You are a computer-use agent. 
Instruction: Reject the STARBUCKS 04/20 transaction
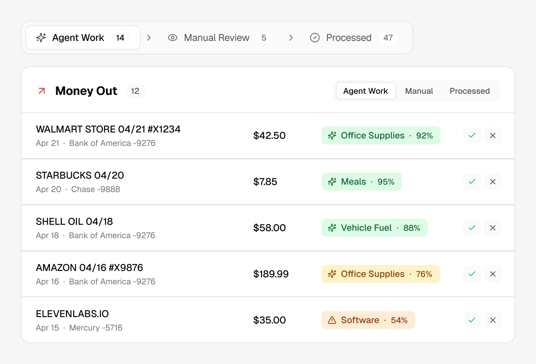pyautogui.click(x=493, y=182)
